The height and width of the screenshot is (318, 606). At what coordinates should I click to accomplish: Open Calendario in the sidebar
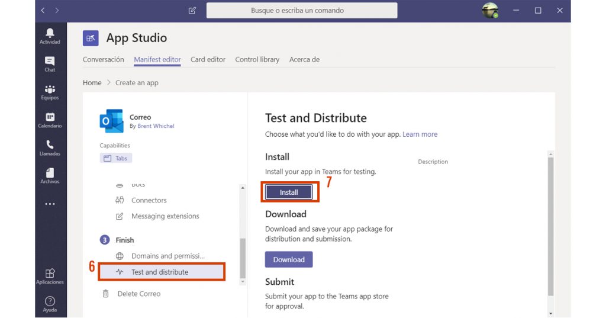[x=50, y=120]
